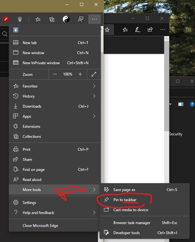Toggle the preview pane icon in right window
195x242 pixels.
tap(181, 104)
